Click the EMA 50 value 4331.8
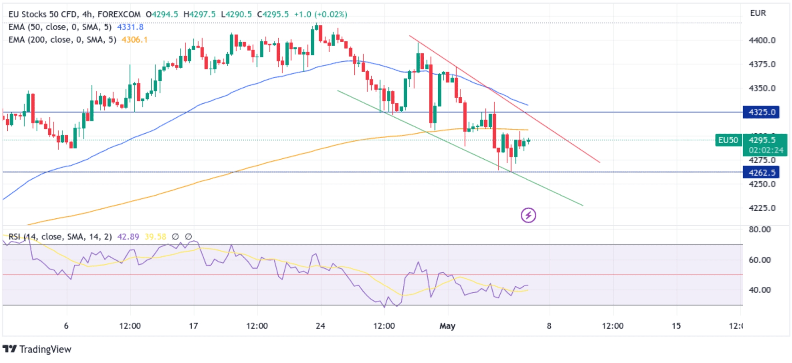 [x=130, y=27]
